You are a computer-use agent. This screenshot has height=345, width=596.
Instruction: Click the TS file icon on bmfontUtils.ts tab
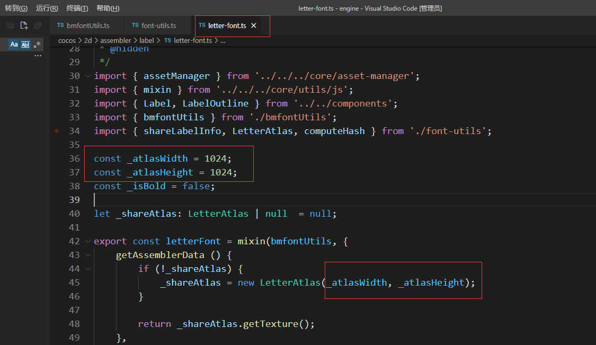pyautogui.click(x=61, y=25)
